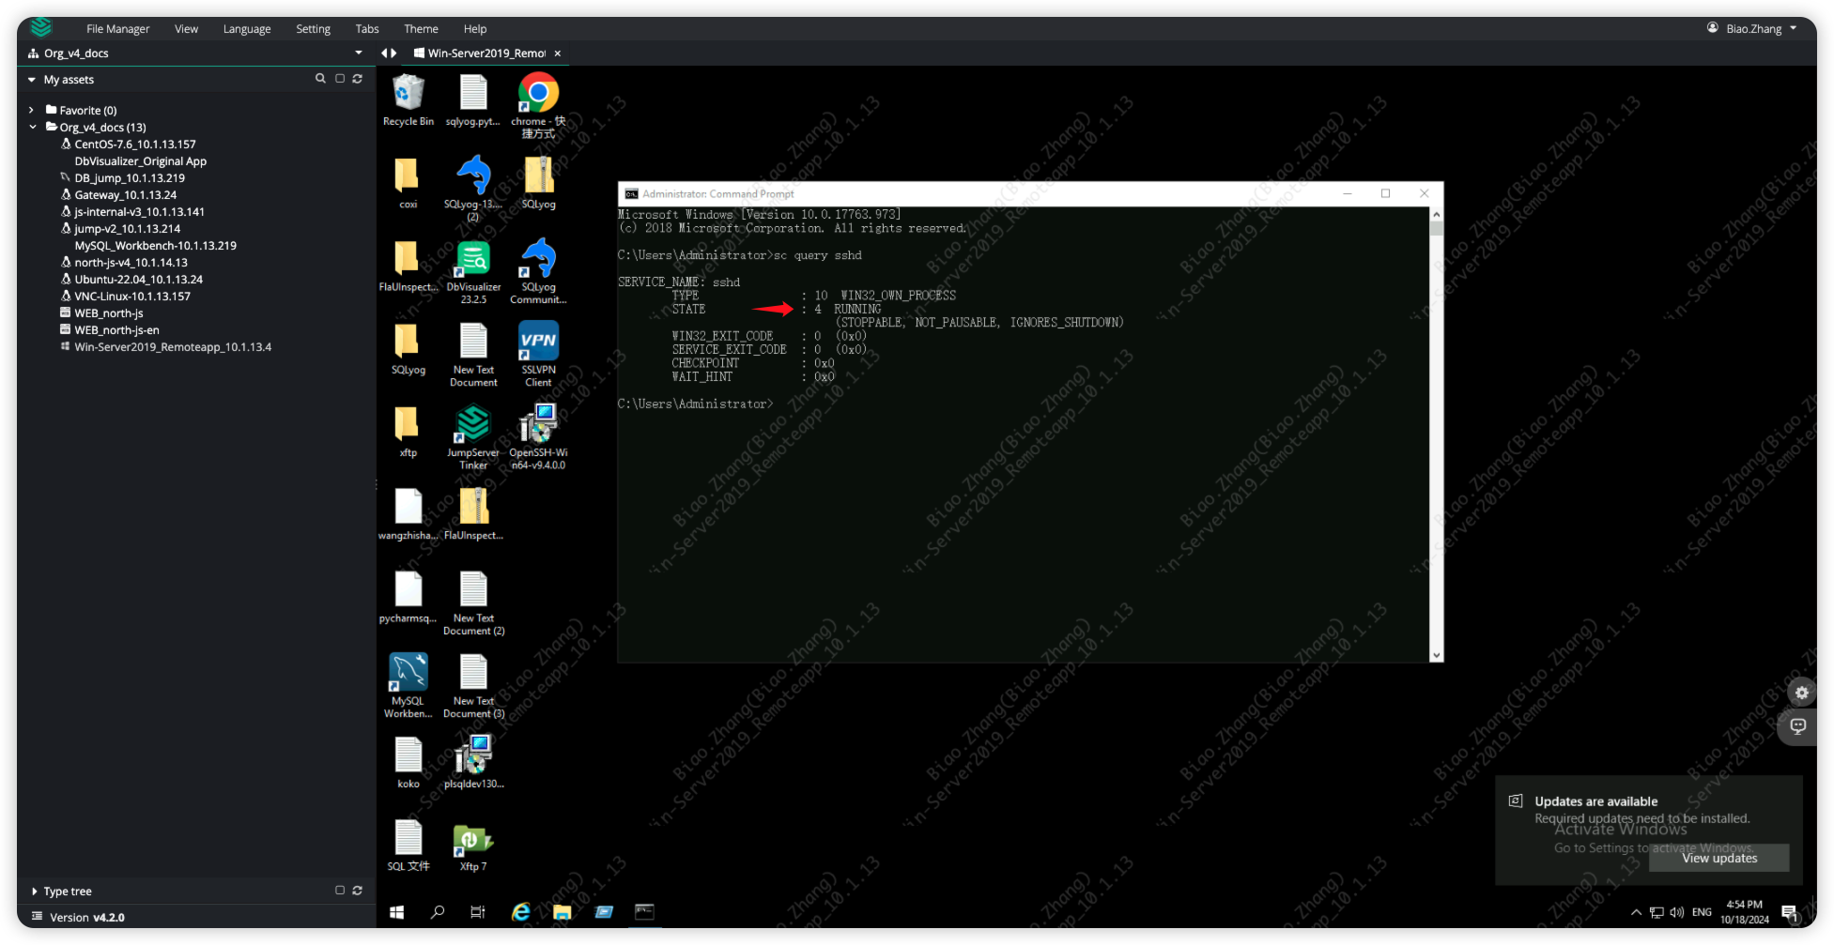Select the Xftp 7 desktop icon
The width and height of the screenshot is (1834, 945).
pyautogui.click(x=473, y=846)
